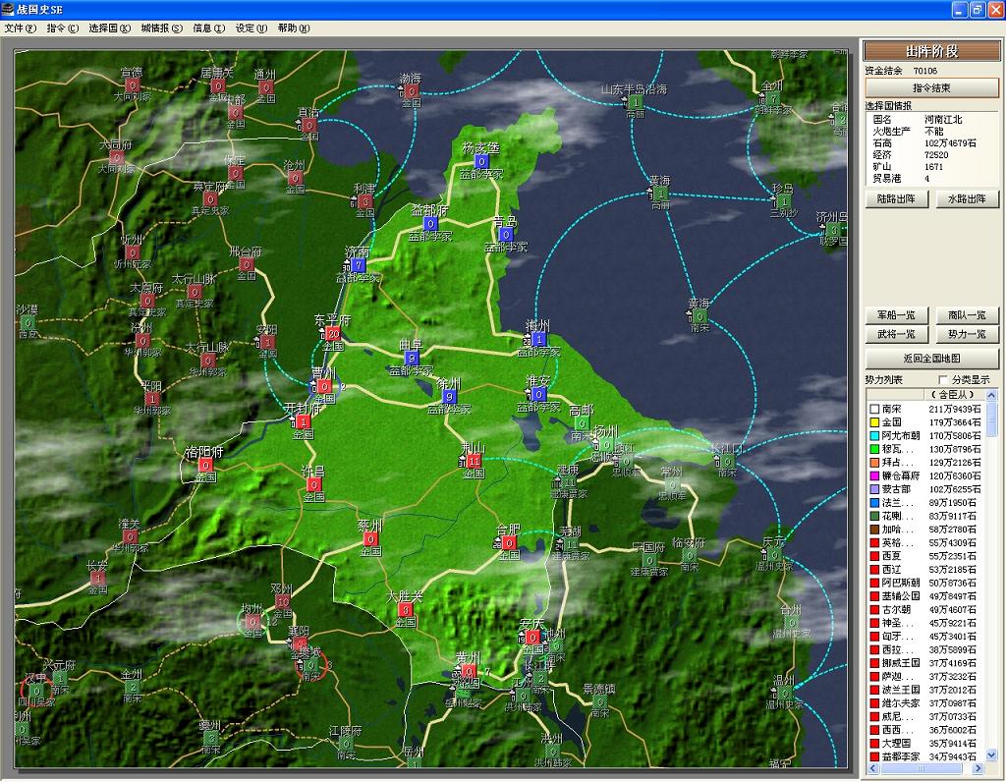Open the 文件 menu
The width and height of the screenshot is (1006, 782).
(20, 28)
